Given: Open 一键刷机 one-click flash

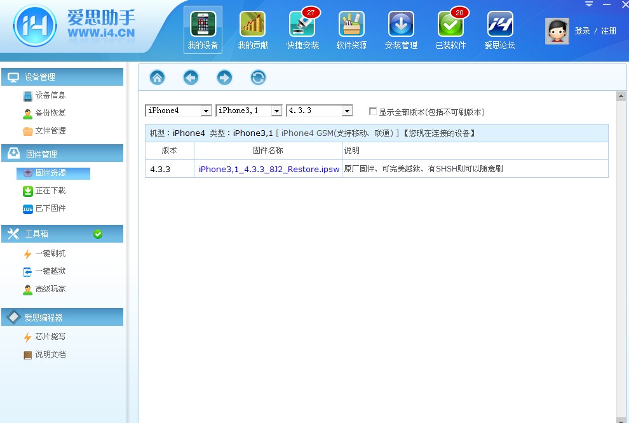Looking at the screenshot, I should coord(50,253).
